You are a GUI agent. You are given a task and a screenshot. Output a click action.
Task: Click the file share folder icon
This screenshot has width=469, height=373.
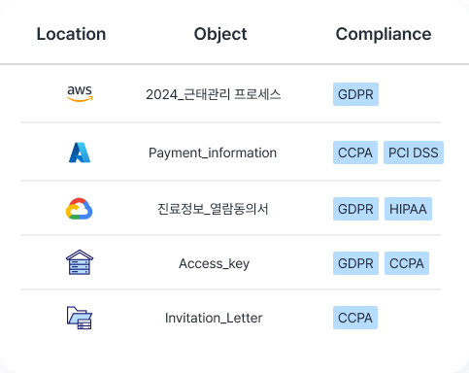coord(80,318)
